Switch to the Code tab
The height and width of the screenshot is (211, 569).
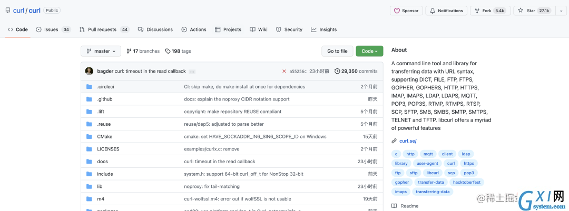point(18,29)
